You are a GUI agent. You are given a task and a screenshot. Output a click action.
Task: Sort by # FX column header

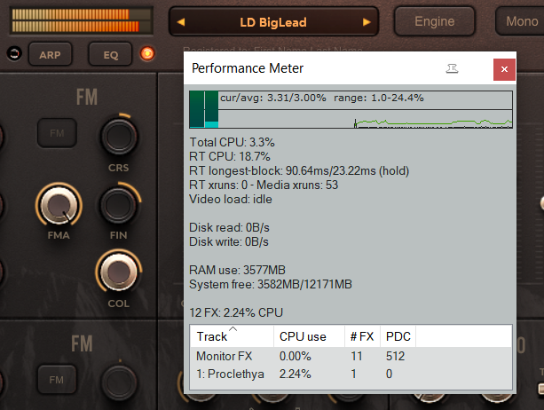363,336
